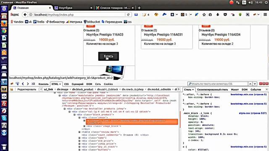Open the Firebug command line toggle icon

tap(33, 84)
